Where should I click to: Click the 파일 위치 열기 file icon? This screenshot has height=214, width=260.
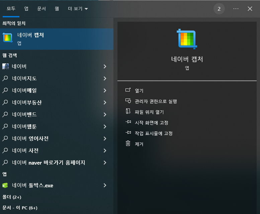pos(128,111)
